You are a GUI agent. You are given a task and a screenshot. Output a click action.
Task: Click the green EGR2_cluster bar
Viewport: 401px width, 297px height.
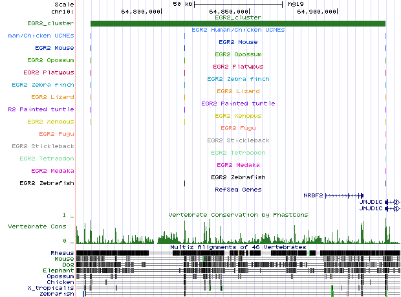pyautogui.click(x=237, y=24)
